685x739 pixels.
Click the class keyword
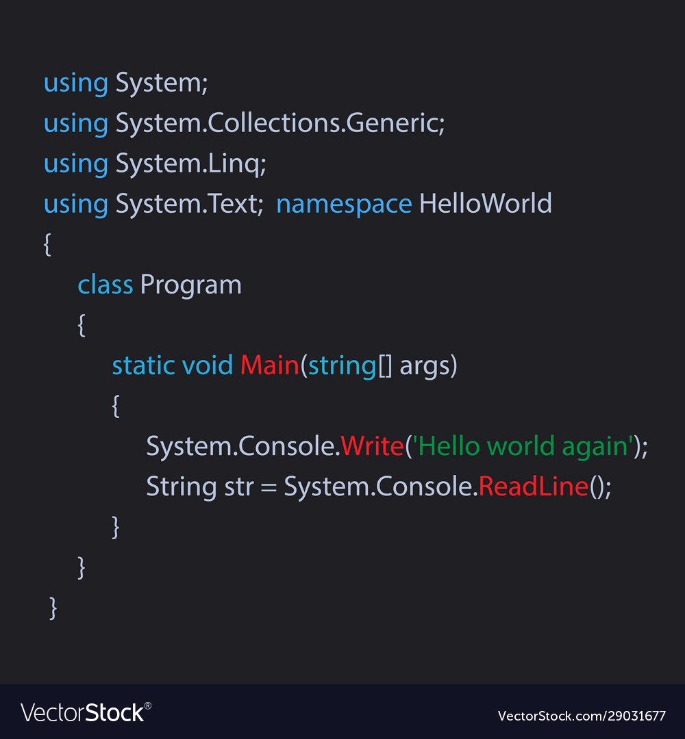[105, 285]
